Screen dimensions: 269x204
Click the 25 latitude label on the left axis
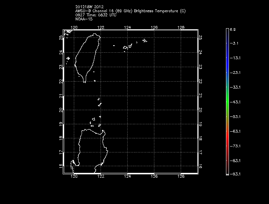[x=61, y=37]
